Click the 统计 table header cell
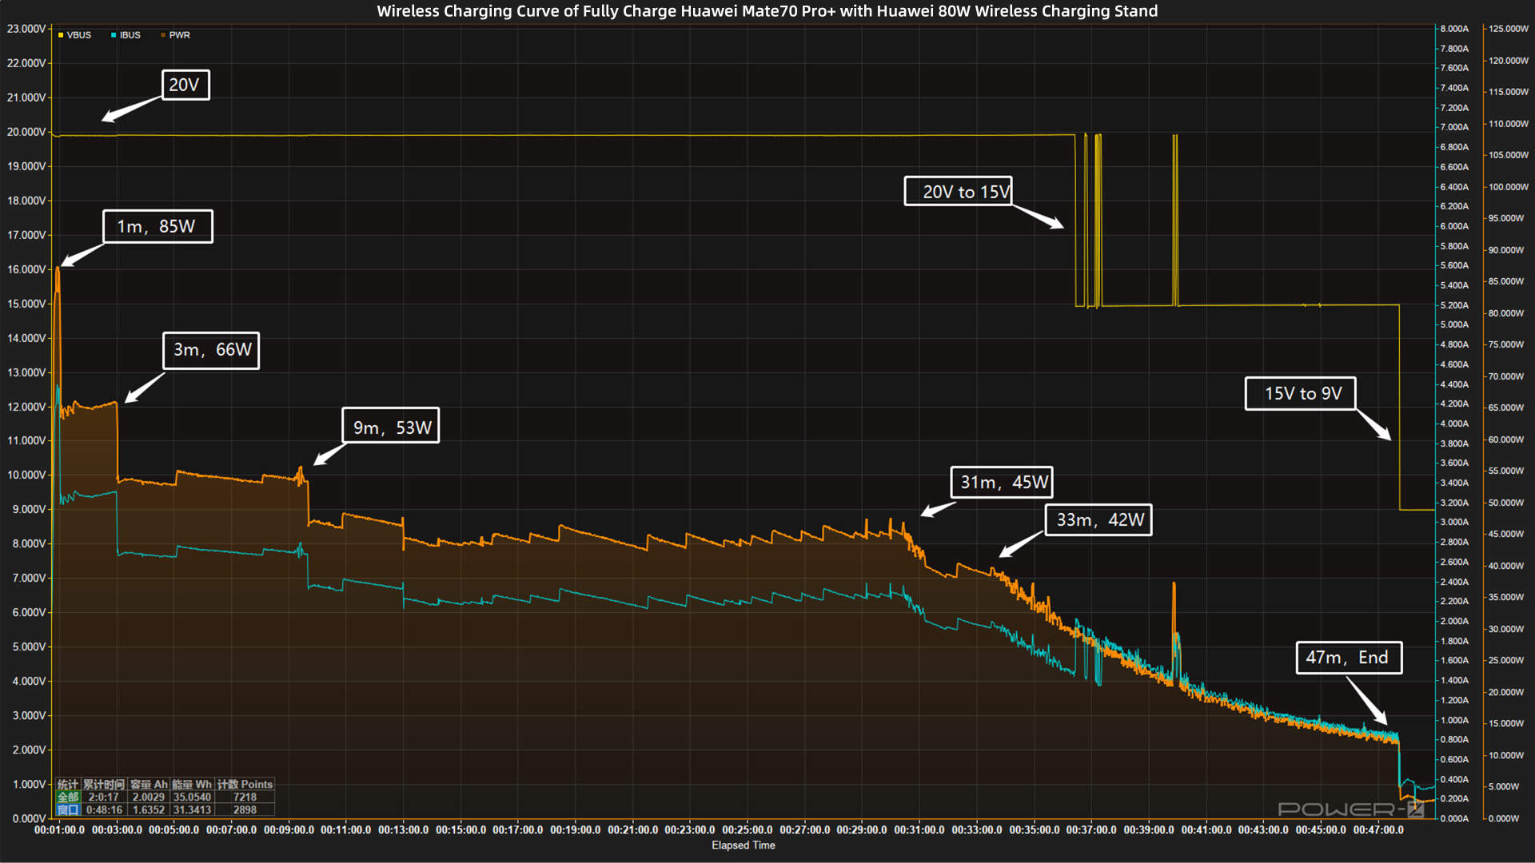This screenshot has width=1535, height=863. [68, 785]
